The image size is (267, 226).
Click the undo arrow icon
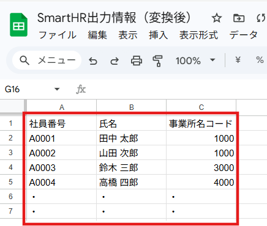coord(93,60)
